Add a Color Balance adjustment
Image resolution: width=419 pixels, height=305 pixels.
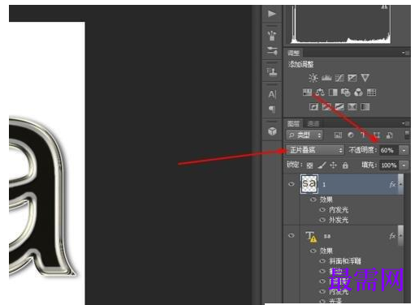click(320, 92)
